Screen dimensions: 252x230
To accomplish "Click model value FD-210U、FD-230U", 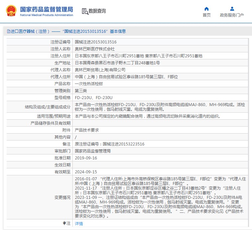I will pos(94,98).
